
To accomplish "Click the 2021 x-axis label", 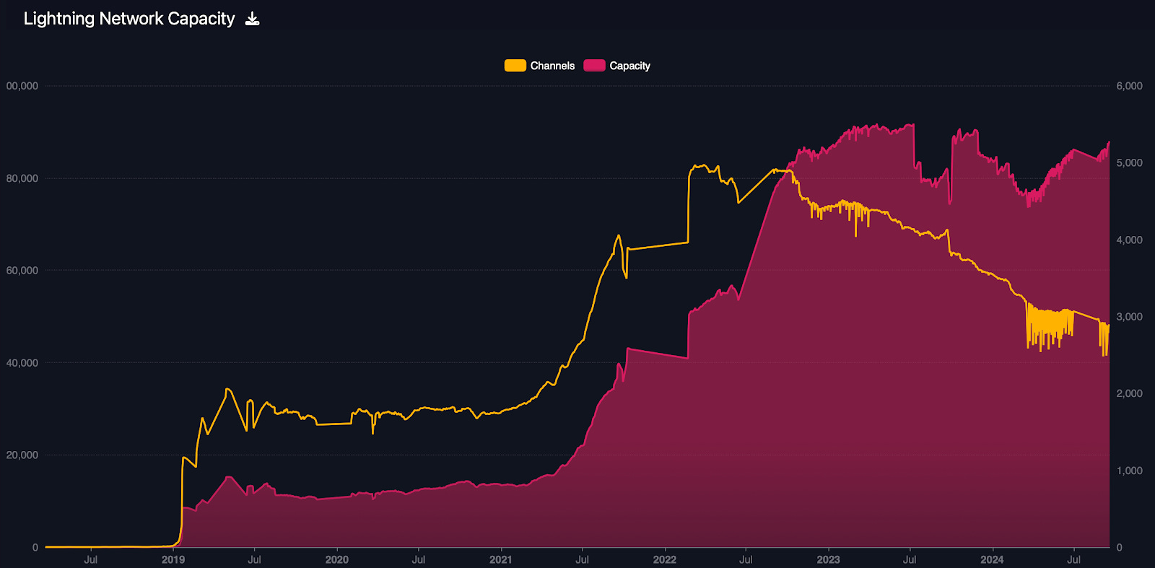I will click(500, 559).
